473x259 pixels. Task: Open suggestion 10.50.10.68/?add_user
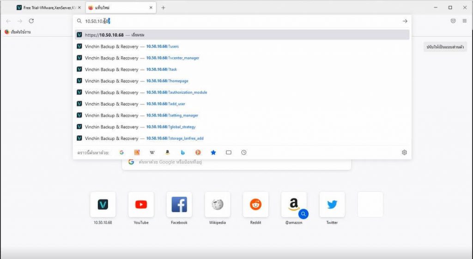(x=242, y=104)
